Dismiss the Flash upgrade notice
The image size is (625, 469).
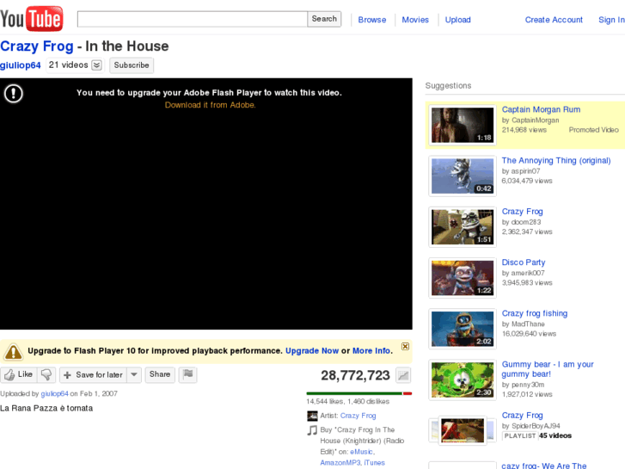click(405, 346)
